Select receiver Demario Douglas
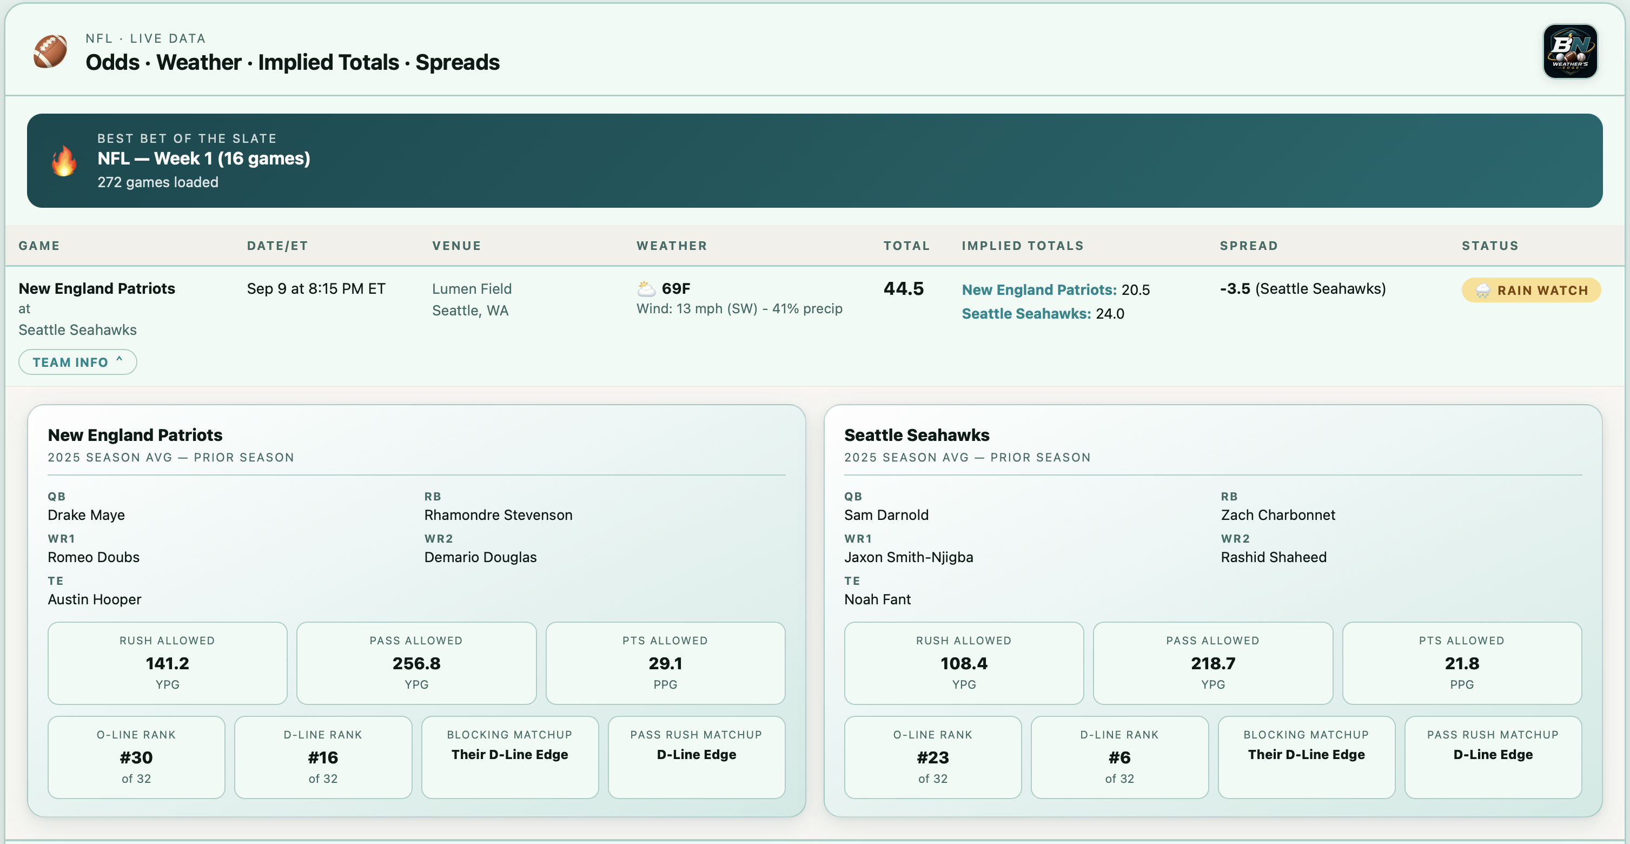 [x=480, y=557]
